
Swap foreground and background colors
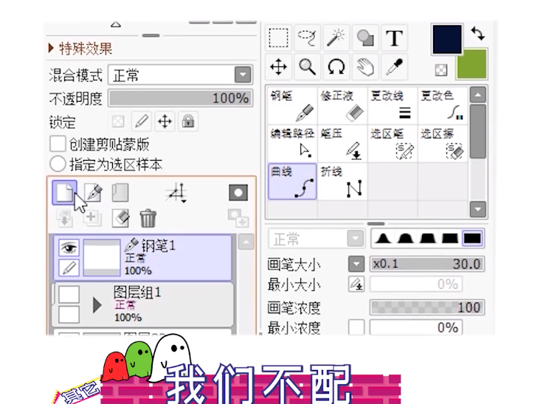(478, 34)
